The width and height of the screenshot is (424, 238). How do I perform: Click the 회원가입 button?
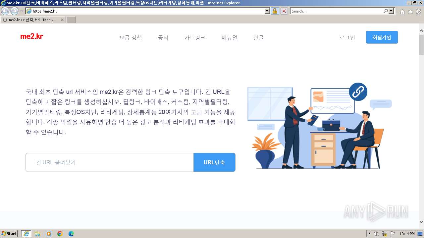tap(382, 37)
